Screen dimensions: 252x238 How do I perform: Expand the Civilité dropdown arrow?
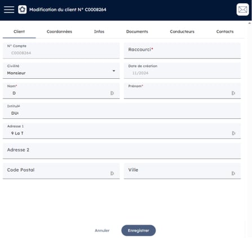coord(114,71)
